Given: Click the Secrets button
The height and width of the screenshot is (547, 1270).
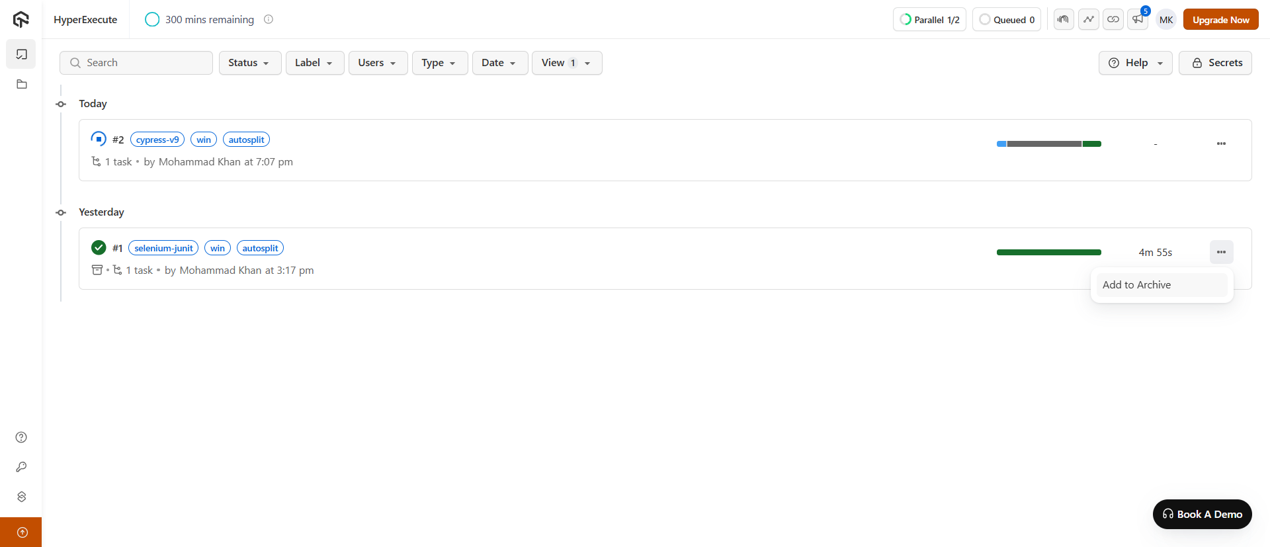Looking at the screenshot, I should 1215,63.
